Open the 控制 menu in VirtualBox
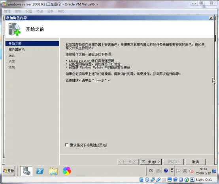The width and height of the screenshot is (219, 184). pyautogui.click(x=18, y=11)
